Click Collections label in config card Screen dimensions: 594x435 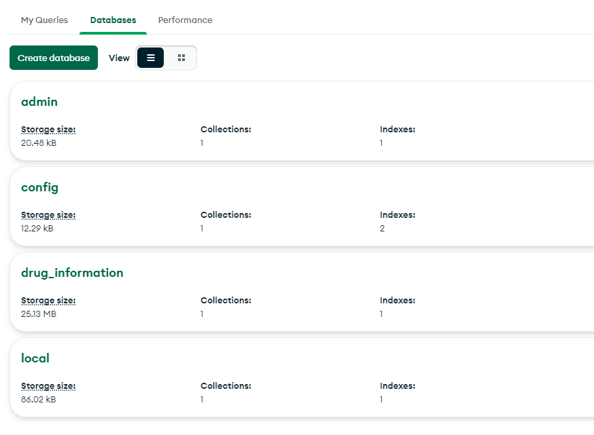coord(226,214)
